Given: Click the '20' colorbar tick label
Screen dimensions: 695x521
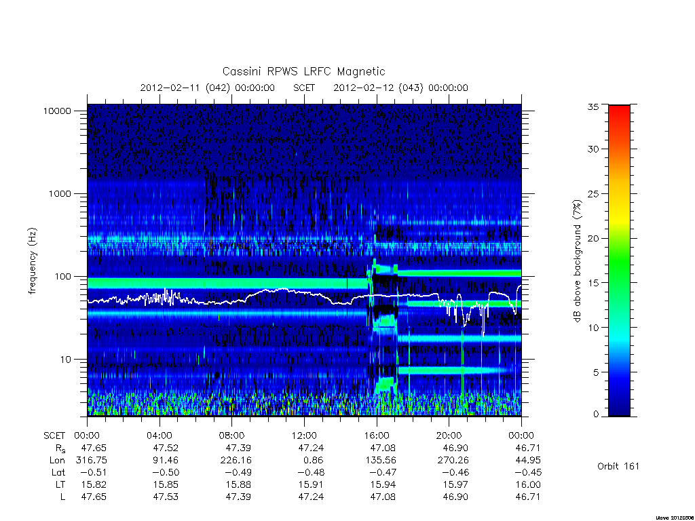Looking at the screenshot, I should click(593, 238).
